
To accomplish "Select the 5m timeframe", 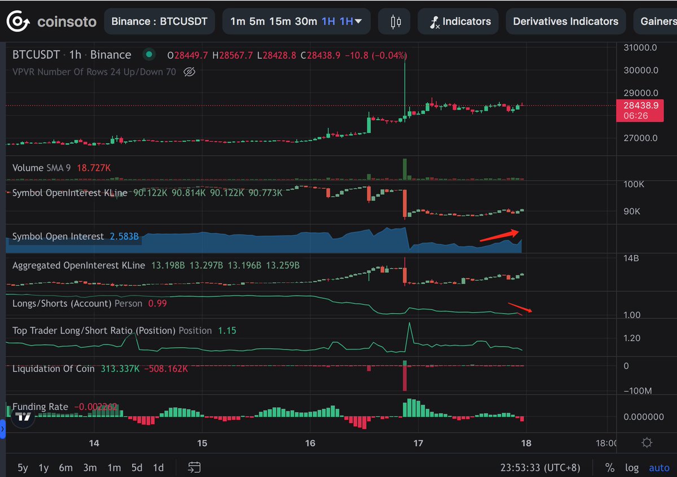I will pos(257,22).
